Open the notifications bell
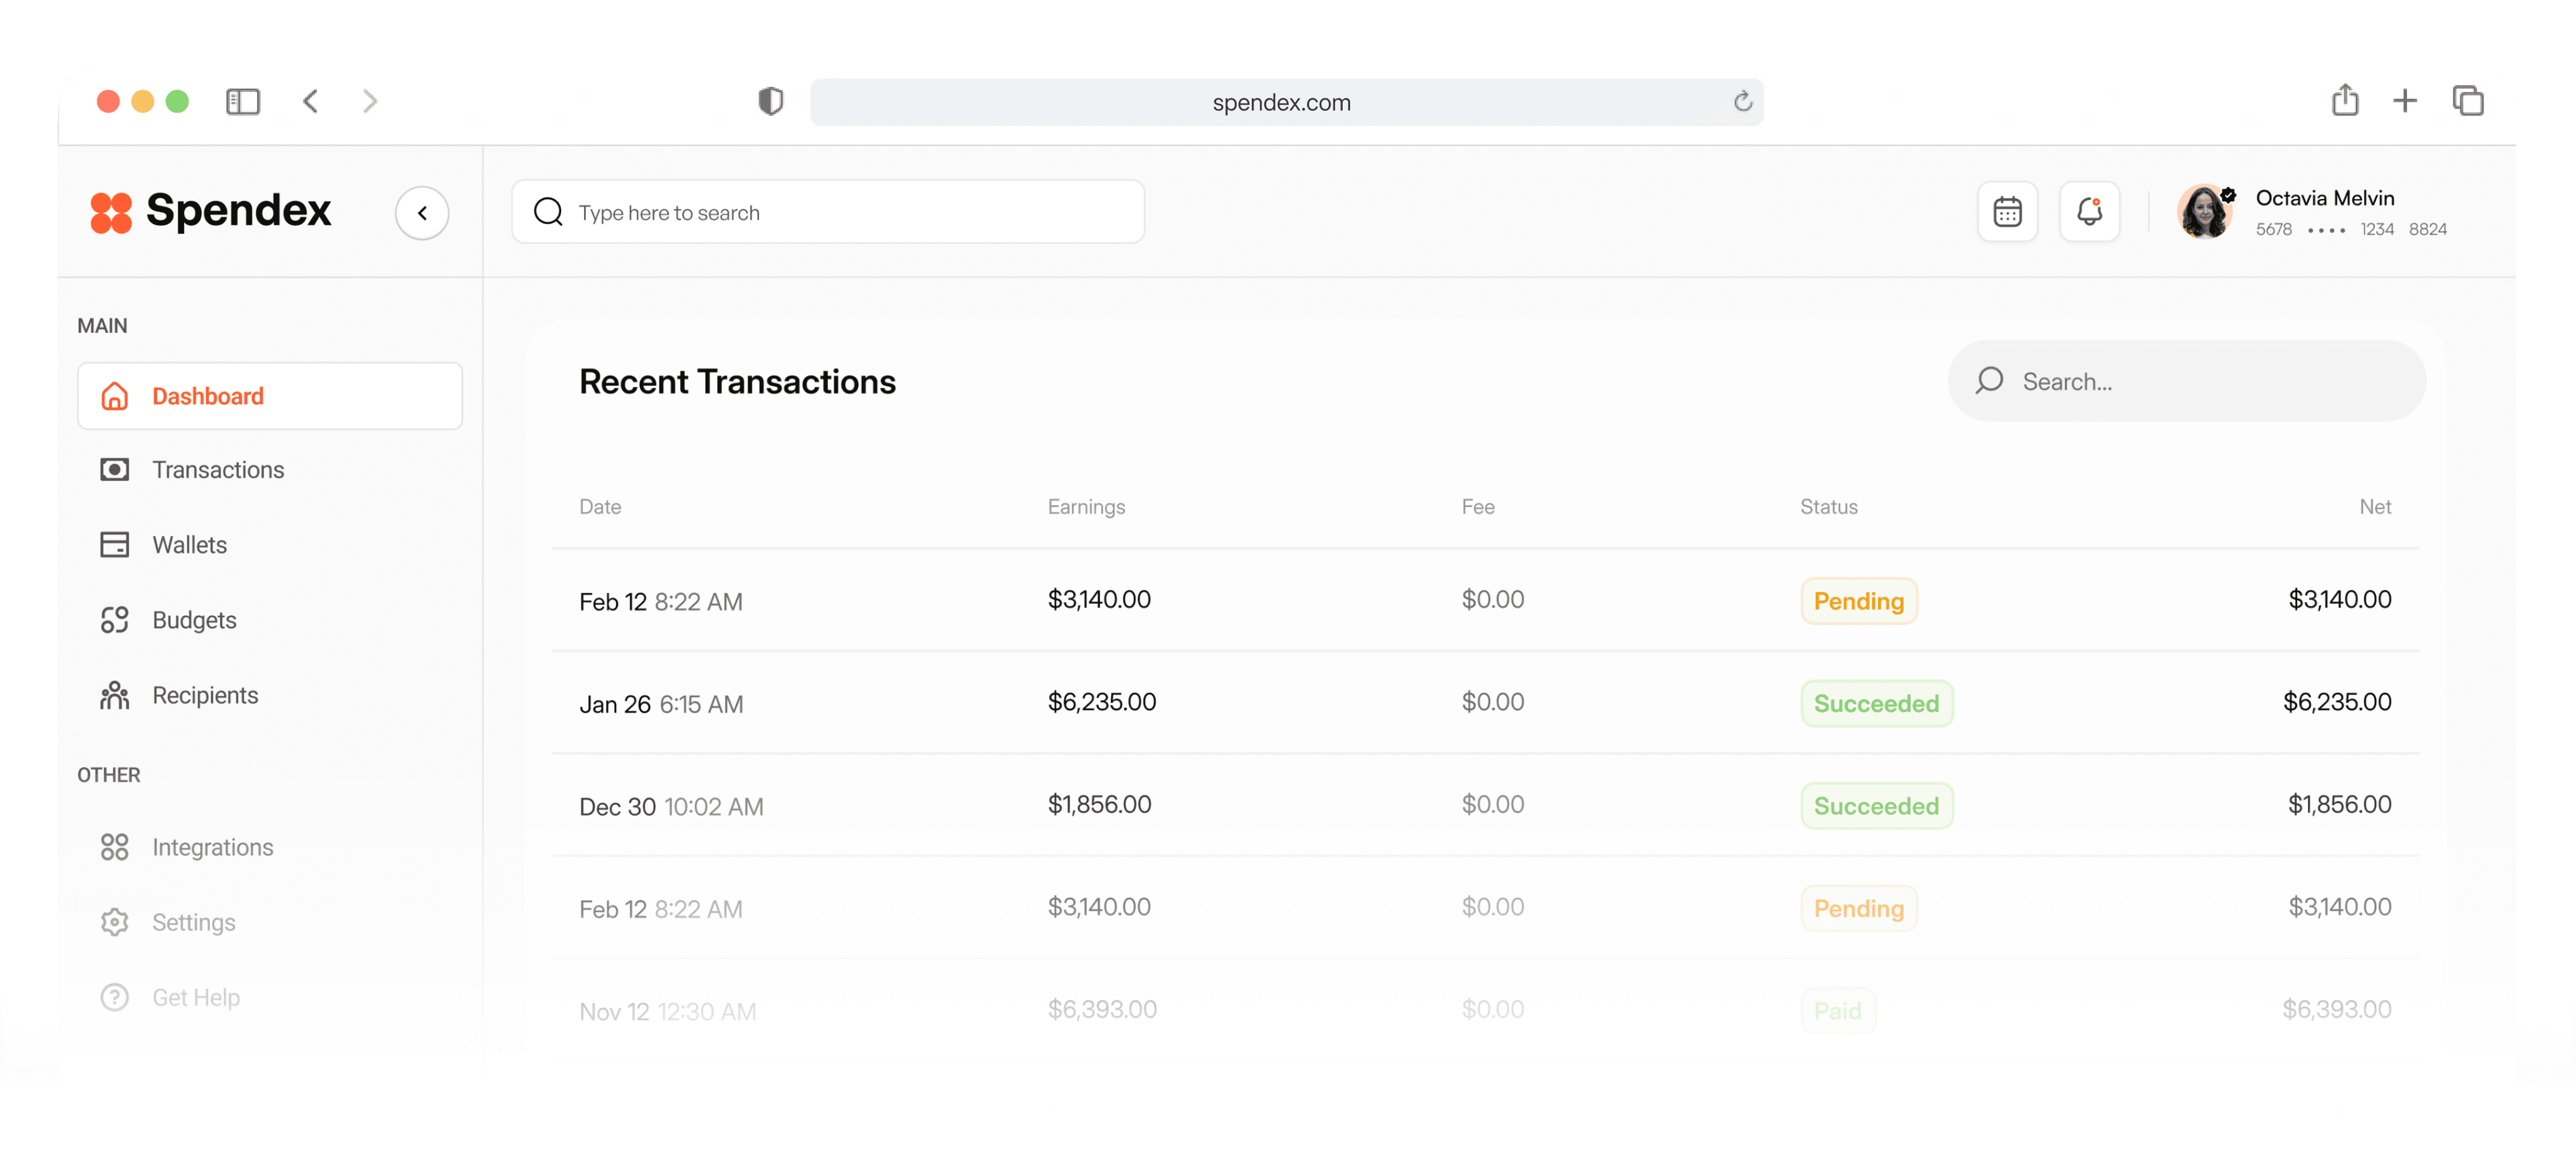2576x1166 pixels. [2090, 211]
